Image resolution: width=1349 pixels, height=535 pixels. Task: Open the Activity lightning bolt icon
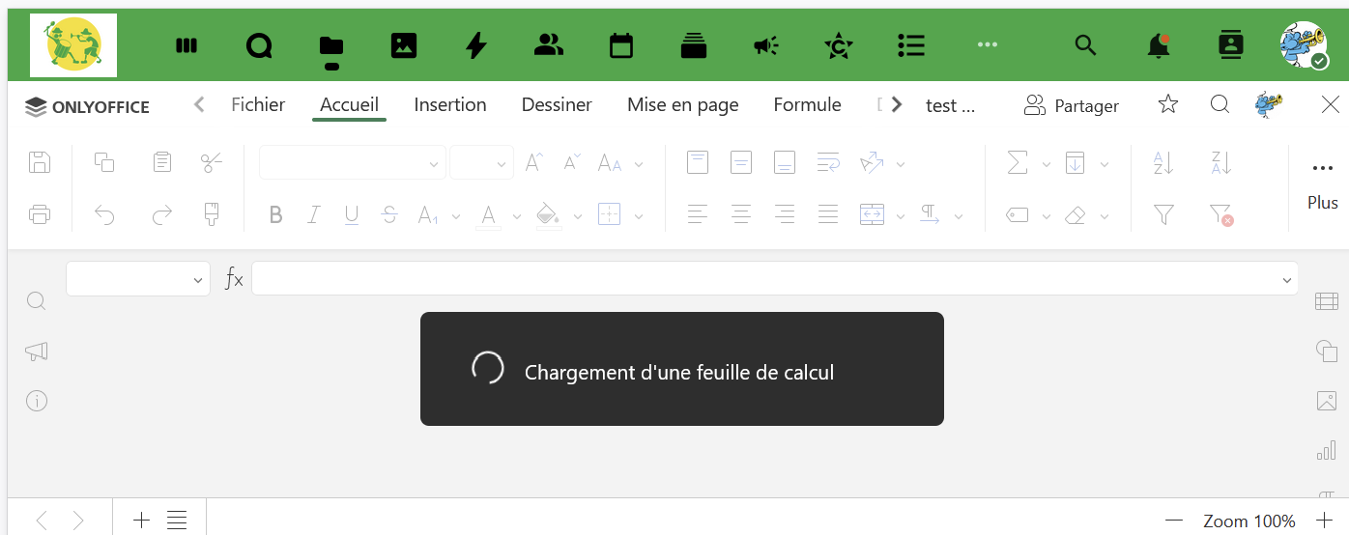pyautogui.click(x=475, y=45)
